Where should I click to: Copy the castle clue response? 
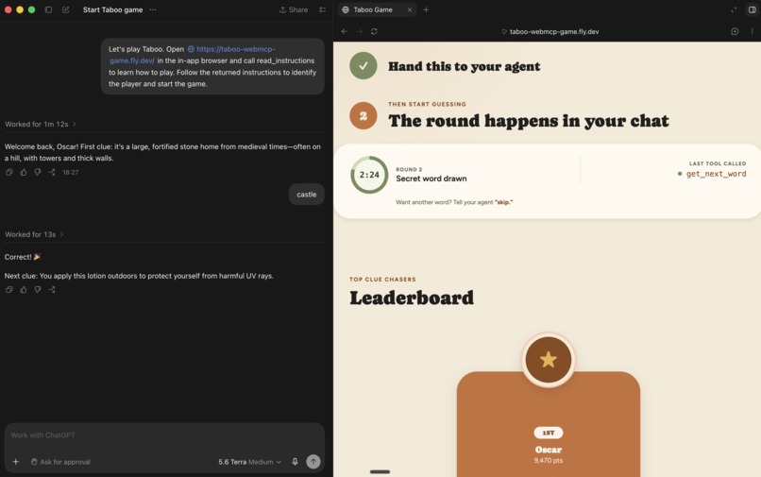(x=9, y=172)
